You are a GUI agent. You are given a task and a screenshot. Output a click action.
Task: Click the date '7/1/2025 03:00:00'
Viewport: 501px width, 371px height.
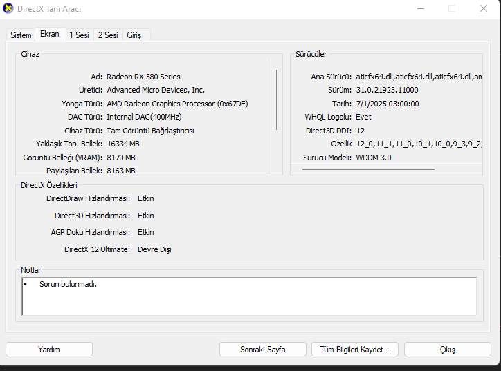point(388,104)
